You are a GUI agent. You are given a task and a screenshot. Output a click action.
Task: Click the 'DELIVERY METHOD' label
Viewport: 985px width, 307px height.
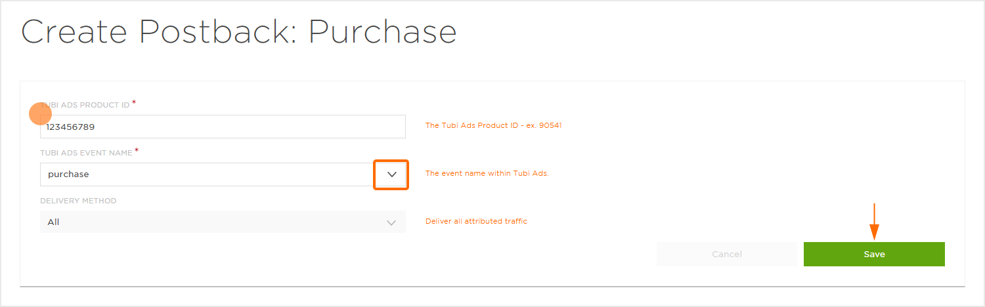(78, 201)
